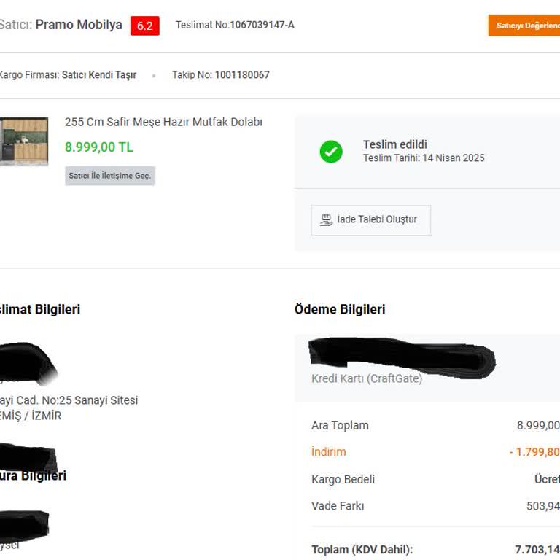560x560 pixels.
Task: Open the kitchen cabinet product thumbnail
Action: point(23,141)
